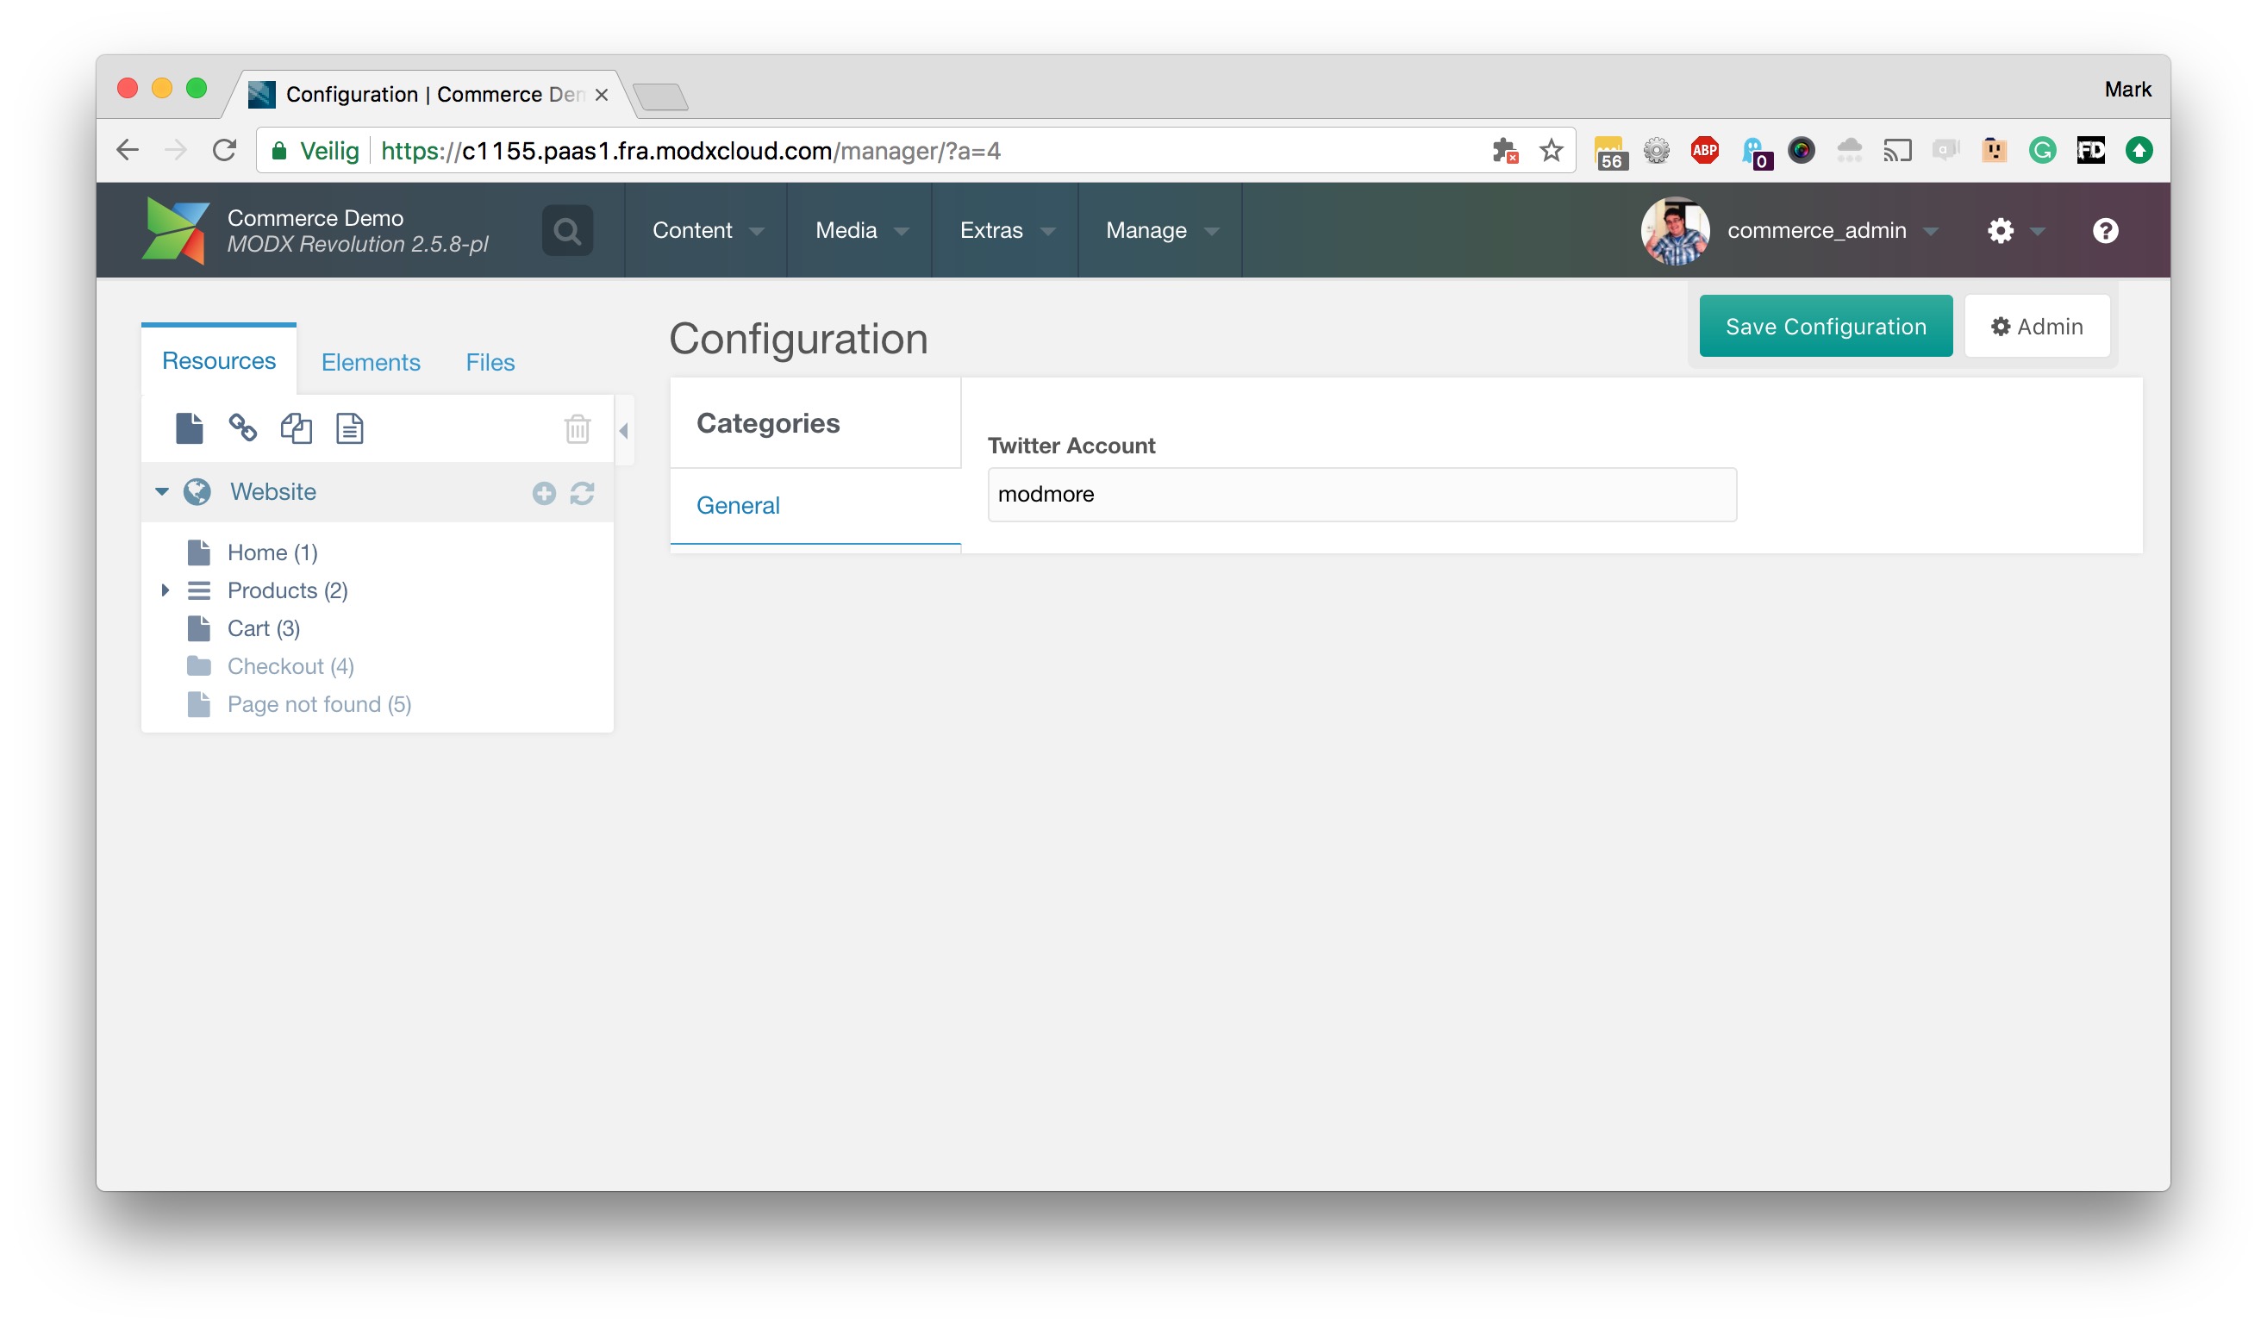Viewport: 2267px width, 1329px height.
Task: Expand the Products (2) tree node
Action: (x=165, y=590)
